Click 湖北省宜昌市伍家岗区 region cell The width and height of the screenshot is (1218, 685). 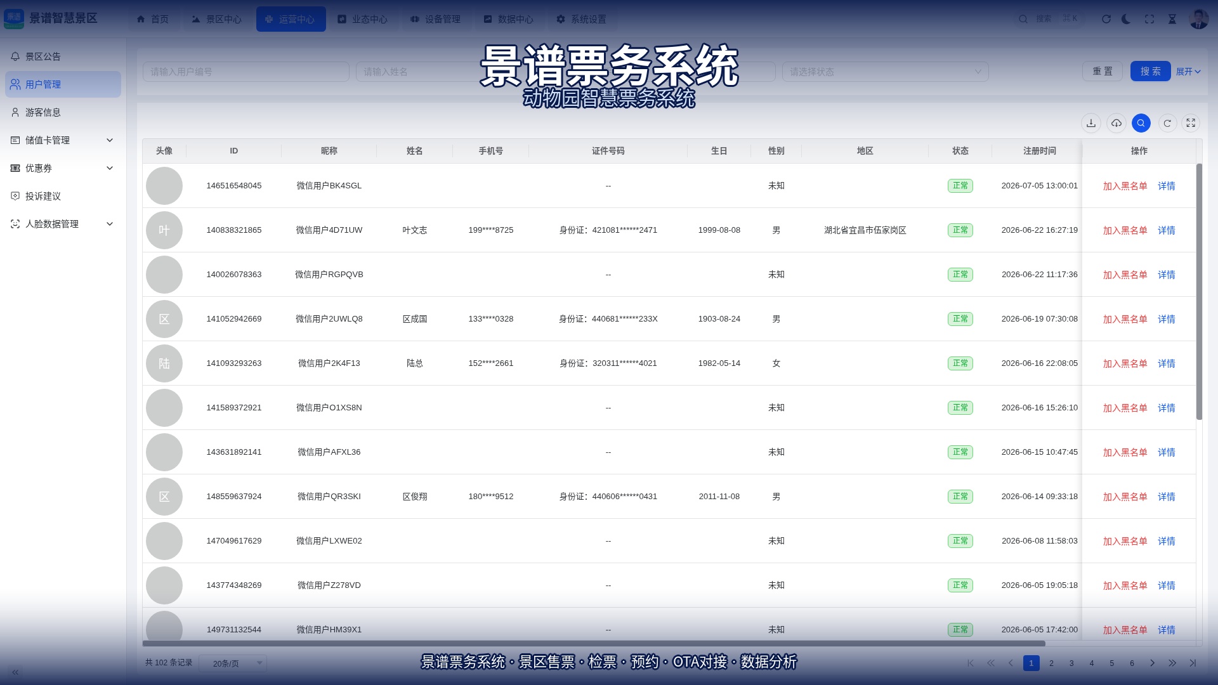tap(865, 230)
